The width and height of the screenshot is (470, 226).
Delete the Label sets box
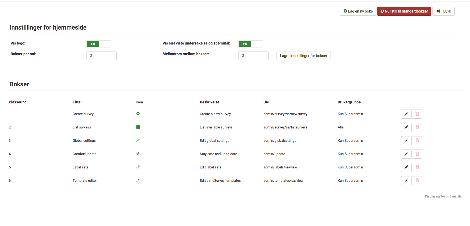tap(417, 167)
